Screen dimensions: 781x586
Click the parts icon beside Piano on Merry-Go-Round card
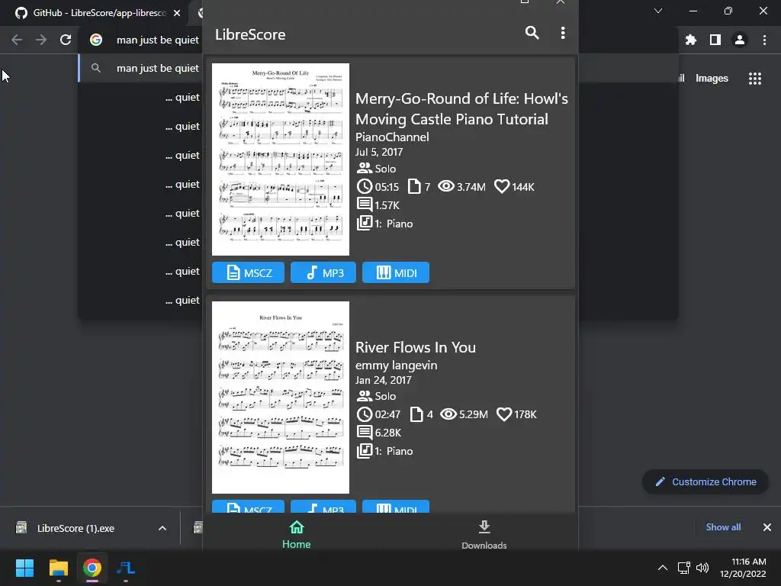point(365,224)
